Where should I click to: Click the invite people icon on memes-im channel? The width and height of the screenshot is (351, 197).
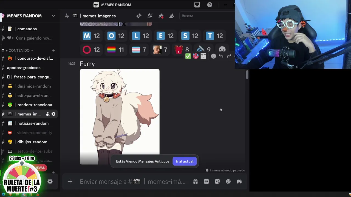(48, 114)
